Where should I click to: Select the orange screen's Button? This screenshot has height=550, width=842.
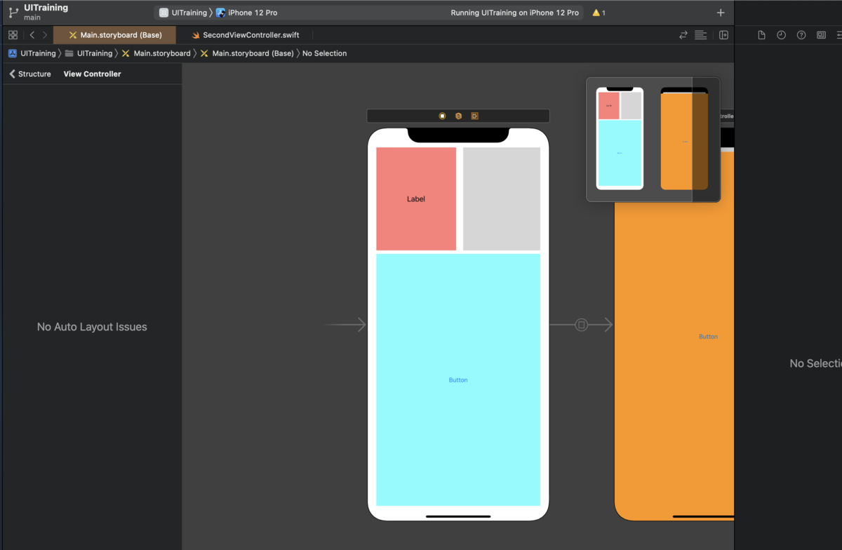tap(708, 337)
